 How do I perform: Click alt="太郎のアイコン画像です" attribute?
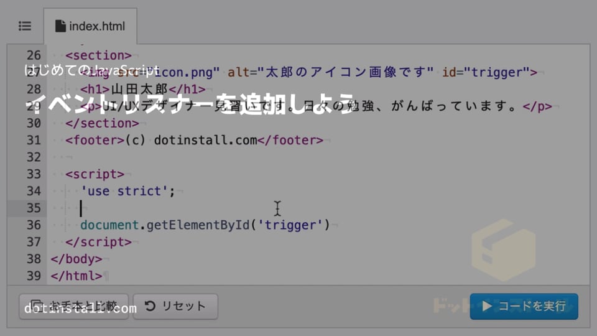pyautogui.click(x=330, y=72)
